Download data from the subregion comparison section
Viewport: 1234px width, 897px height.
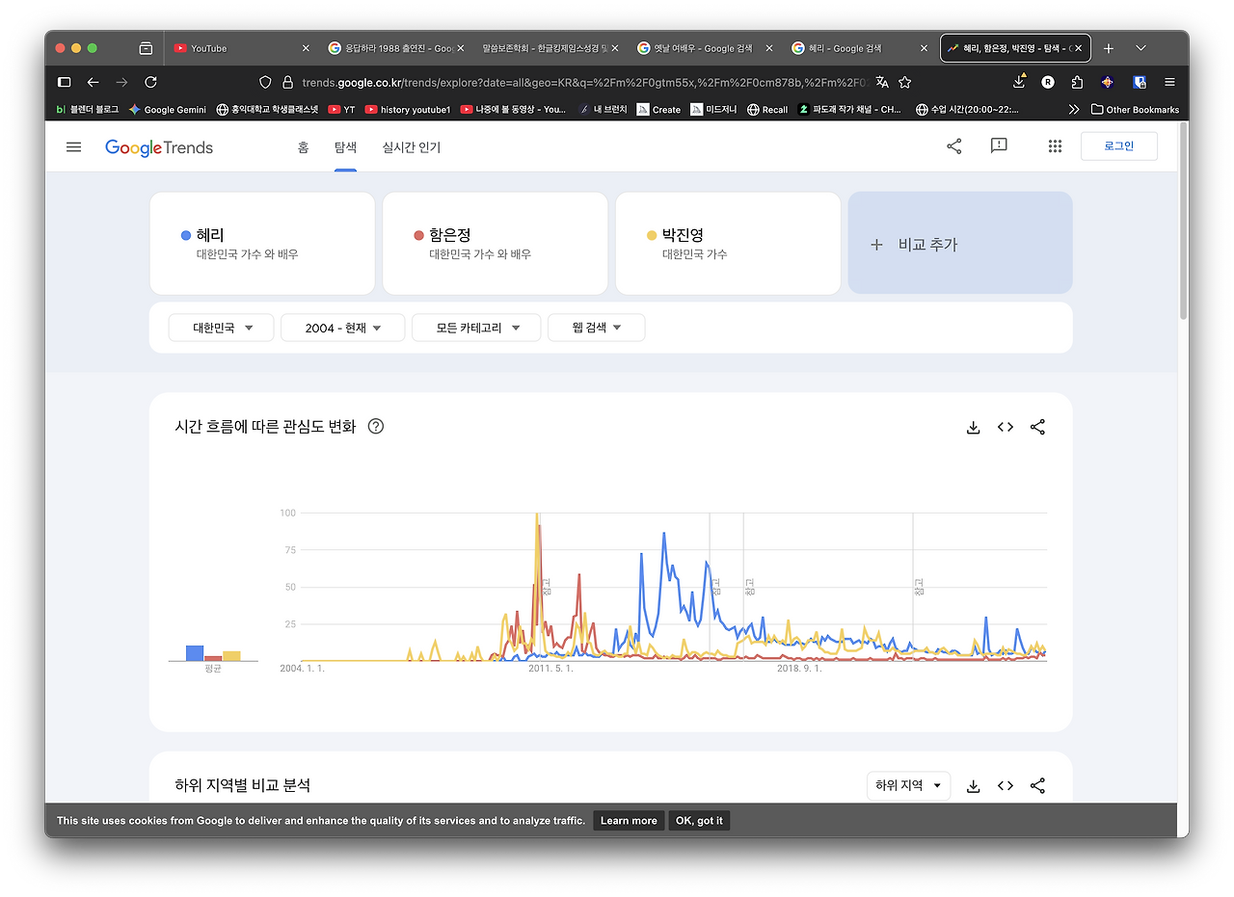973,785
